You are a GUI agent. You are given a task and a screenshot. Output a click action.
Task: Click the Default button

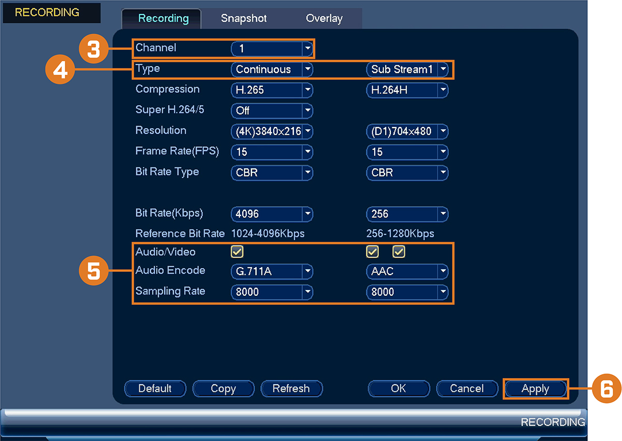click(155, 389)
